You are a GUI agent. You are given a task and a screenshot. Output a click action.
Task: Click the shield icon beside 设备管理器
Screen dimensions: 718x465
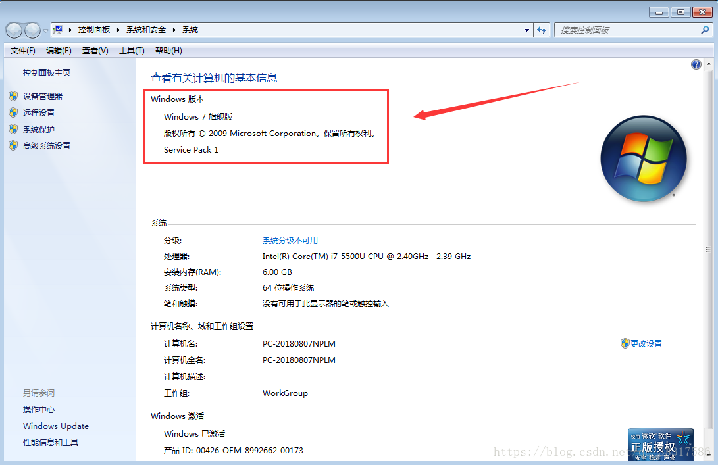[x=13, y=96]
